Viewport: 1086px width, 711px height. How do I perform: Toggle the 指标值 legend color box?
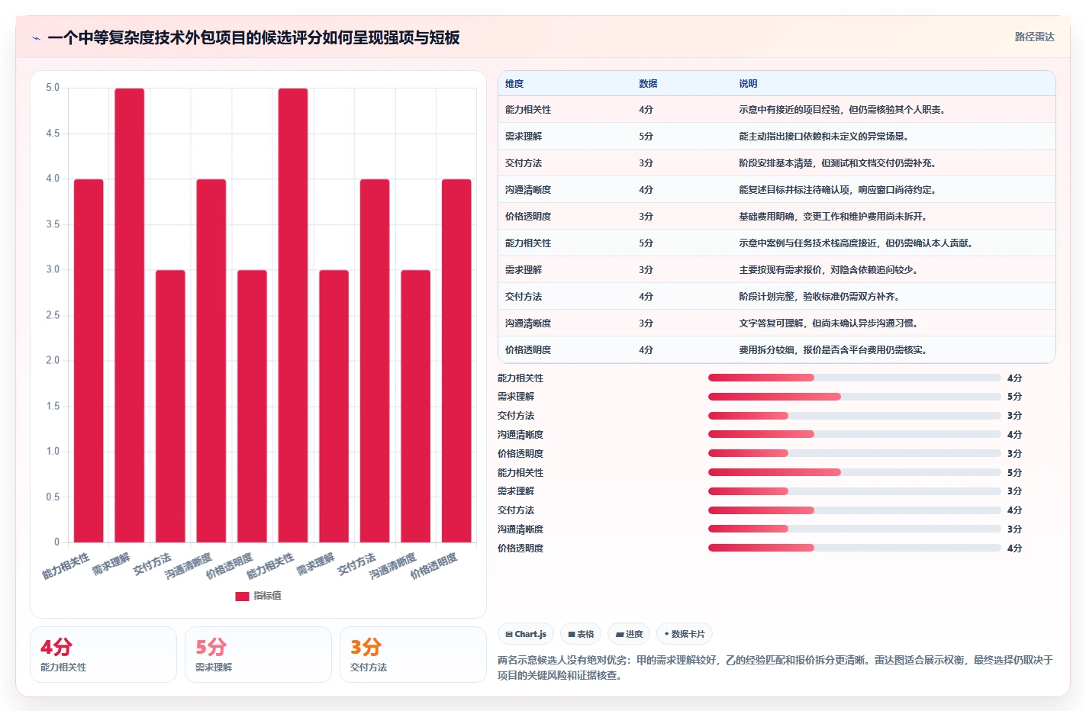coord(242,596)
